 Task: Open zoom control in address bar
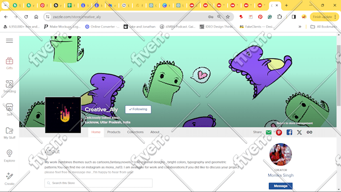pyautogui.click(x=219, y=17)
